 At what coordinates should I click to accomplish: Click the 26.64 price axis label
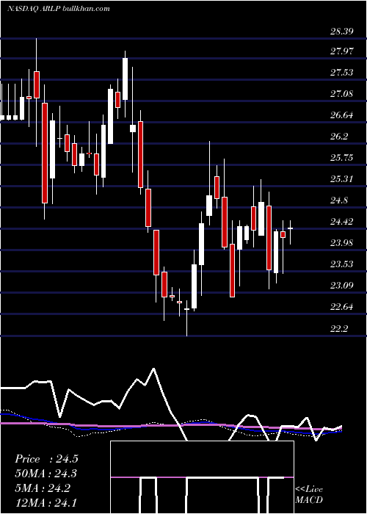tap(341, 115)
